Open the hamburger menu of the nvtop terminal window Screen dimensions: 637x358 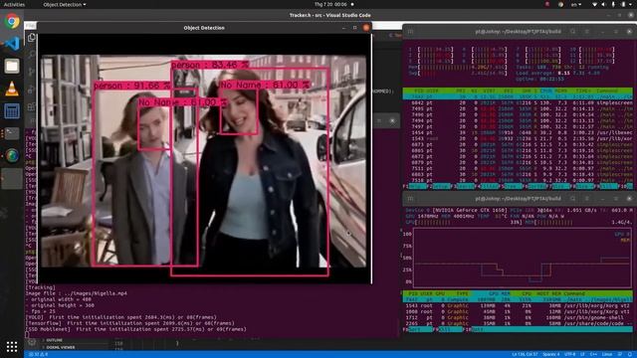(587, 199)
